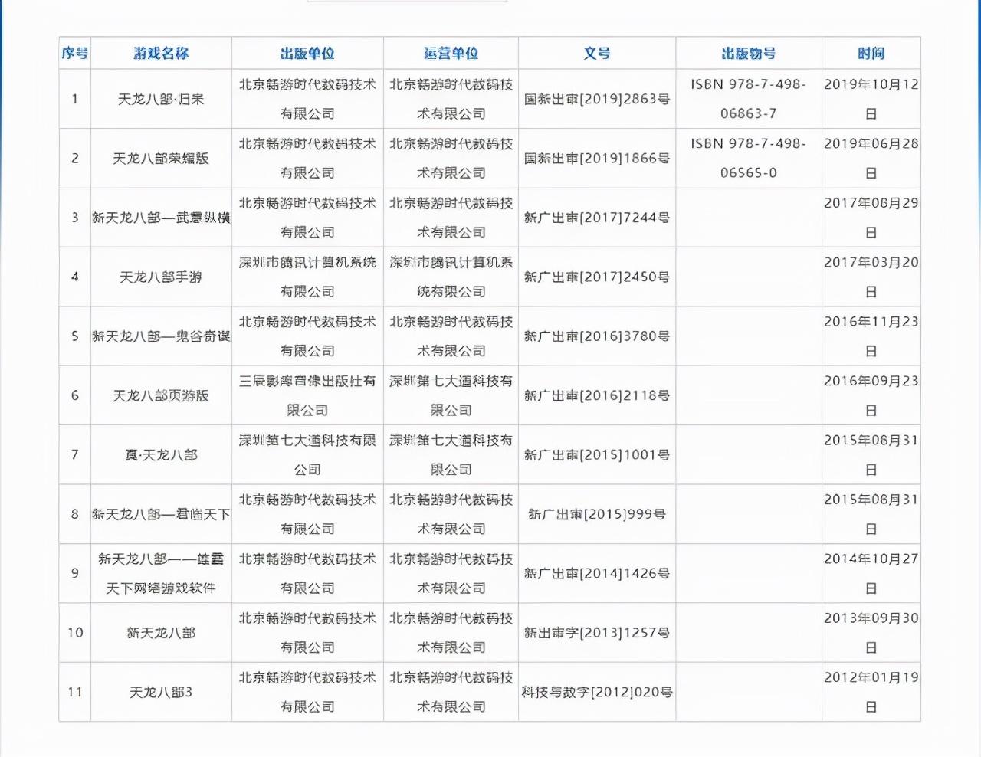The image size is (981, 757).
Task: Click the game name 真·天龙八部
Action: coord(161,455)
